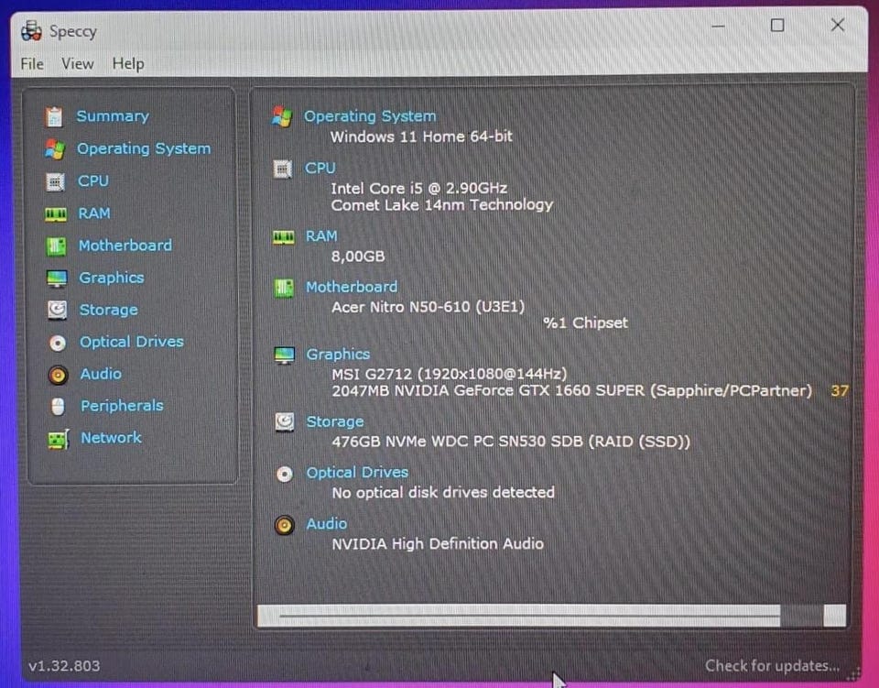
Task: Click the Motherboard icon in summary panel
Action: (284, 289)
